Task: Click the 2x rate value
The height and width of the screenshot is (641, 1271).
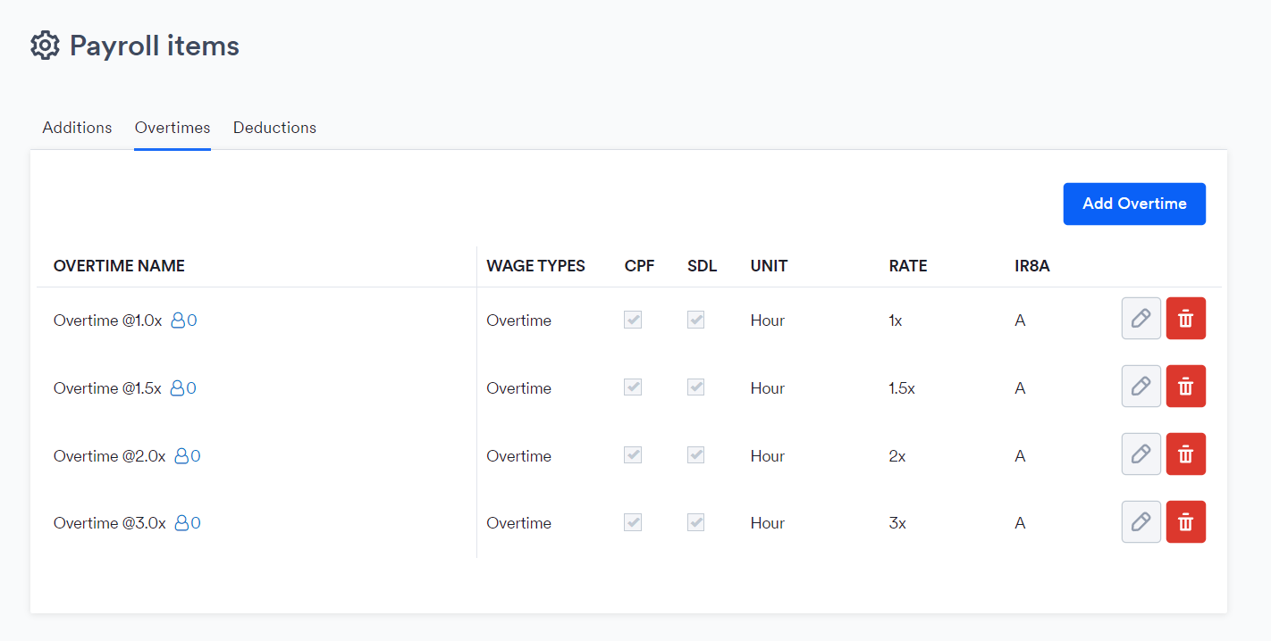Action: coord(897,456)
